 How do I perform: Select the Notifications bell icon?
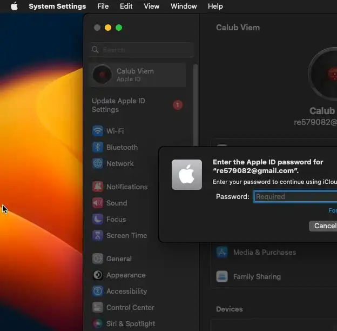(98, 187)
